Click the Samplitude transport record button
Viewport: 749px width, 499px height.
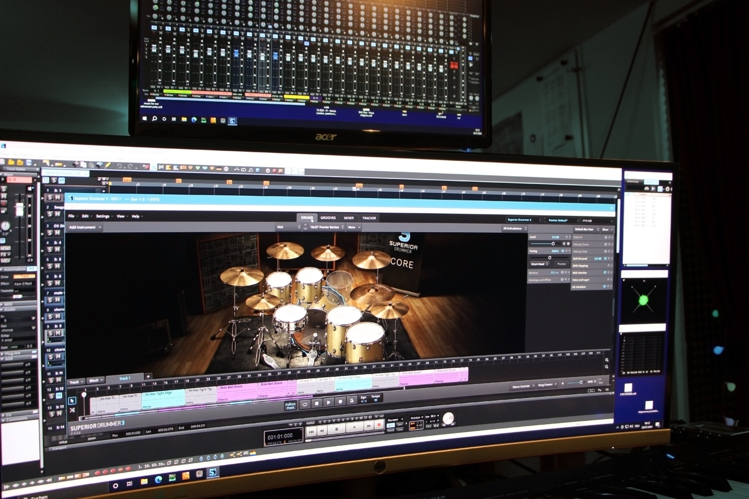[379, 425]
